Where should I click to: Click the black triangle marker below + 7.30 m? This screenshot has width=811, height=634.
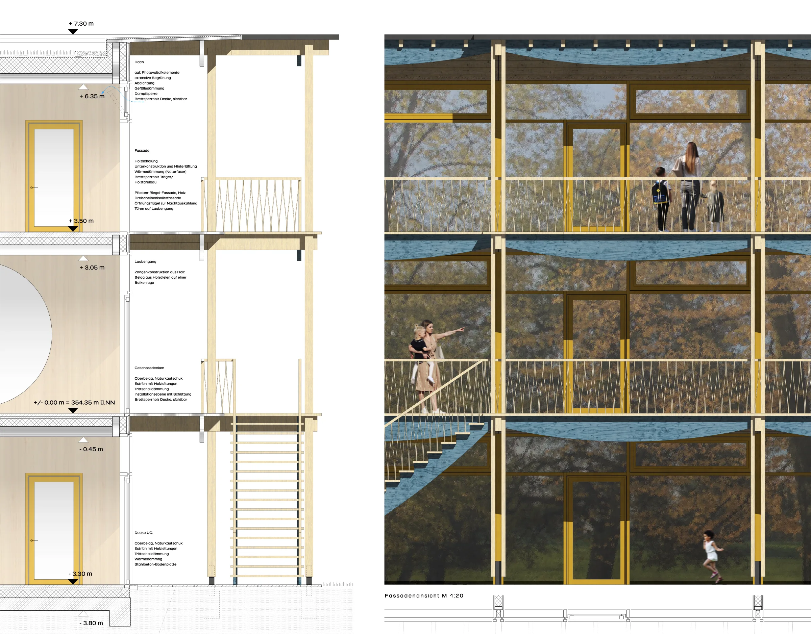(x=73, y=31)
